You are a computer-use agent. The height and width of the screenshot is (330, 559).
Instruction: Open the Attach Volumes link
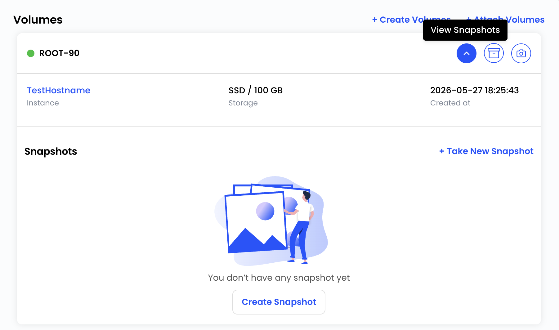click(x=506, y=20)
